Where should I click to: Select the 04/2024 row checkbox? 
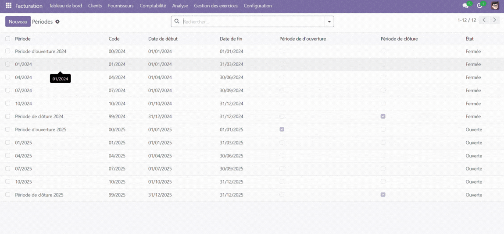coord(8,77)
